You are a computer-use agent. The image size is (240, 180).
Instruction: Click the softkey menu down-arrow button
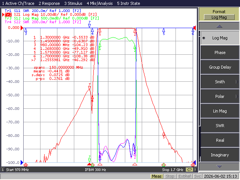click(219, 166)
